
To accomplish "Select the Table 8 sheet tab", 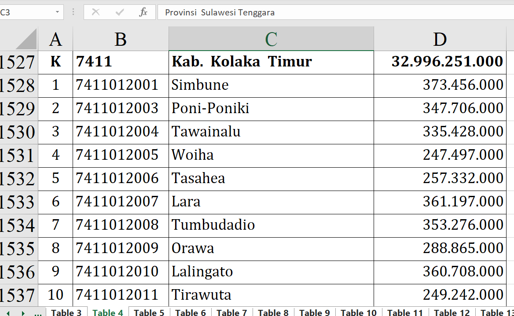I will [x=273, y=312].
